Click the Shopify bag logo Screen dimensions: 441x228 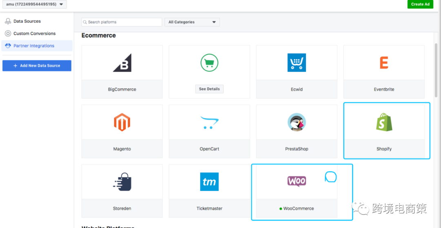384,122
